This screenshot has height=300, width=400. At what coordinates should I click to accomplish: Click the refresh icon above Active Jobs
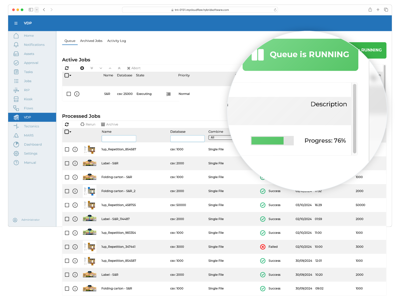(67, 68)
